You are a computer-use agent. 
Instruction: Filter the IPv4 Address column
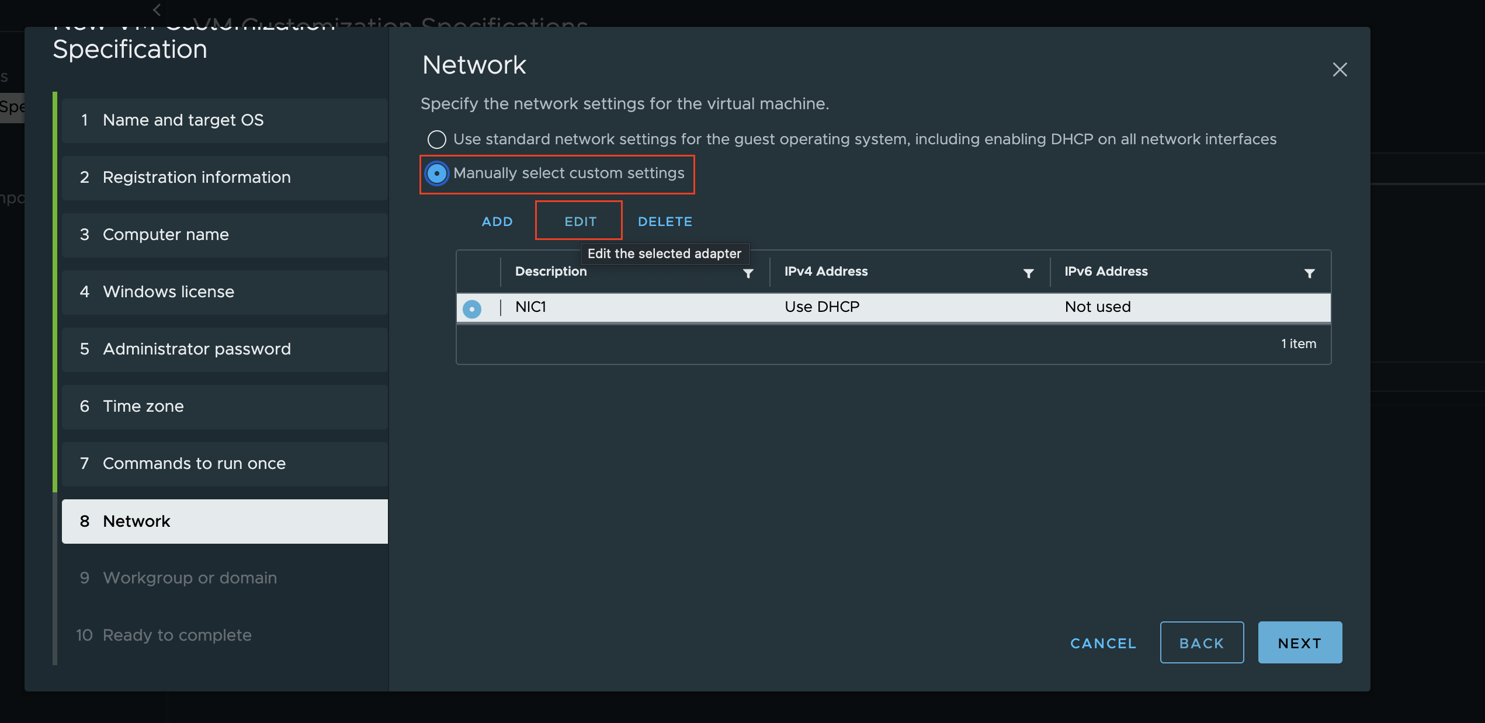pyautogui.click(x=1028, y=273)
